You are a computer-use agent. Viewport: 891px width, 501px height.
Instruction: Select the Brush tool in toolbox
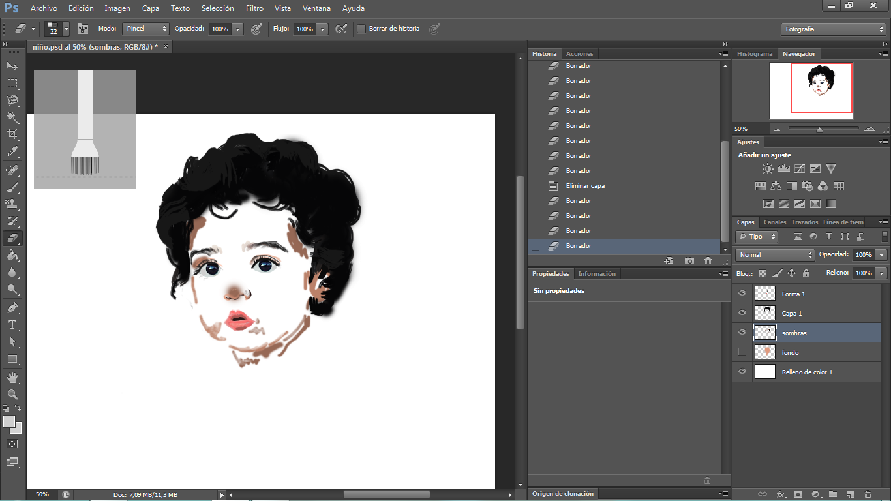pos(12,187)
